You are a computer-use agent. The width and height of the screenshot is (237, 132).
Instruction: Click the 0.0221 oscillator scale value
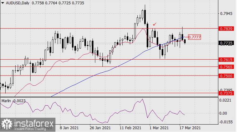(x=225, y=100)
